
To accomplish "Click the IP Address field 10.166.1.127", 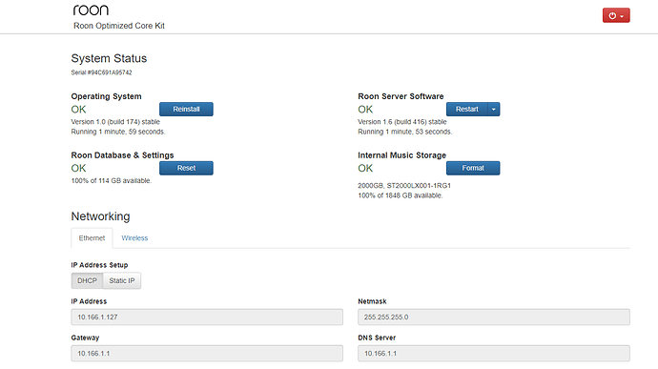I will (x=207, y=317).
